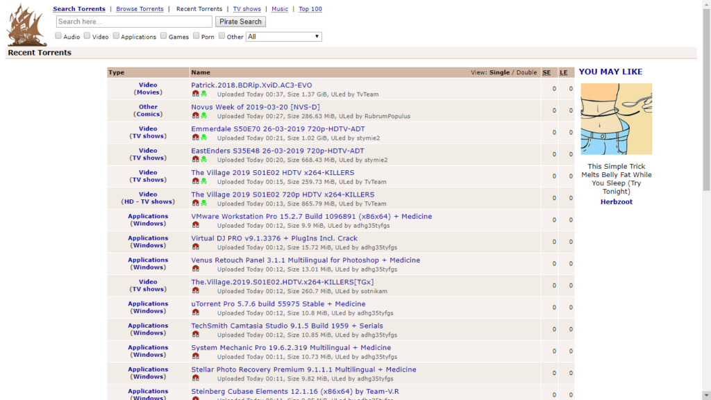711x400 pixels.
Task: Open the All category dropdown
Action: click(284, 36)
